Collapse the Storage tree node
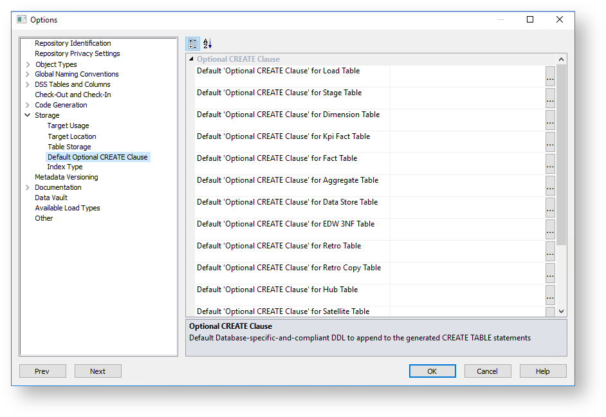Image resolution: width=606 pixels, height=417 pixels. coord(28,116)
